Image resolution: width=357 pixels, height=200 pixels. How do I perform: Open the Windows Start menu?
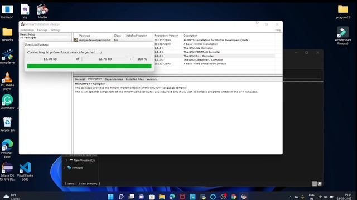click(x=110, y=197)
